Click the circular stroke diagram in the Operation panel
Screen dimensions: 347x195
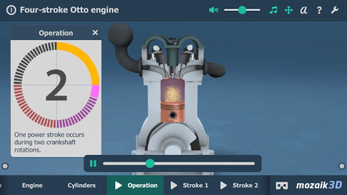(x=56, y=85)
